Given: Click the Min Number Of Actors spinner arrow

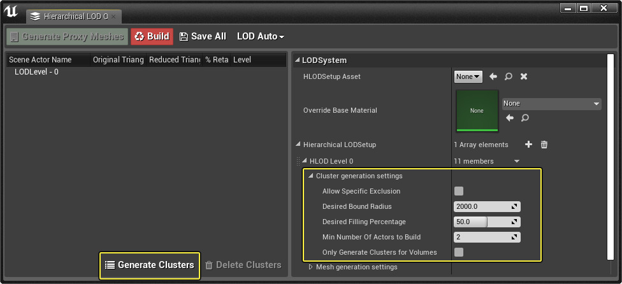Looking at the screenshot, I should [514, 237].
